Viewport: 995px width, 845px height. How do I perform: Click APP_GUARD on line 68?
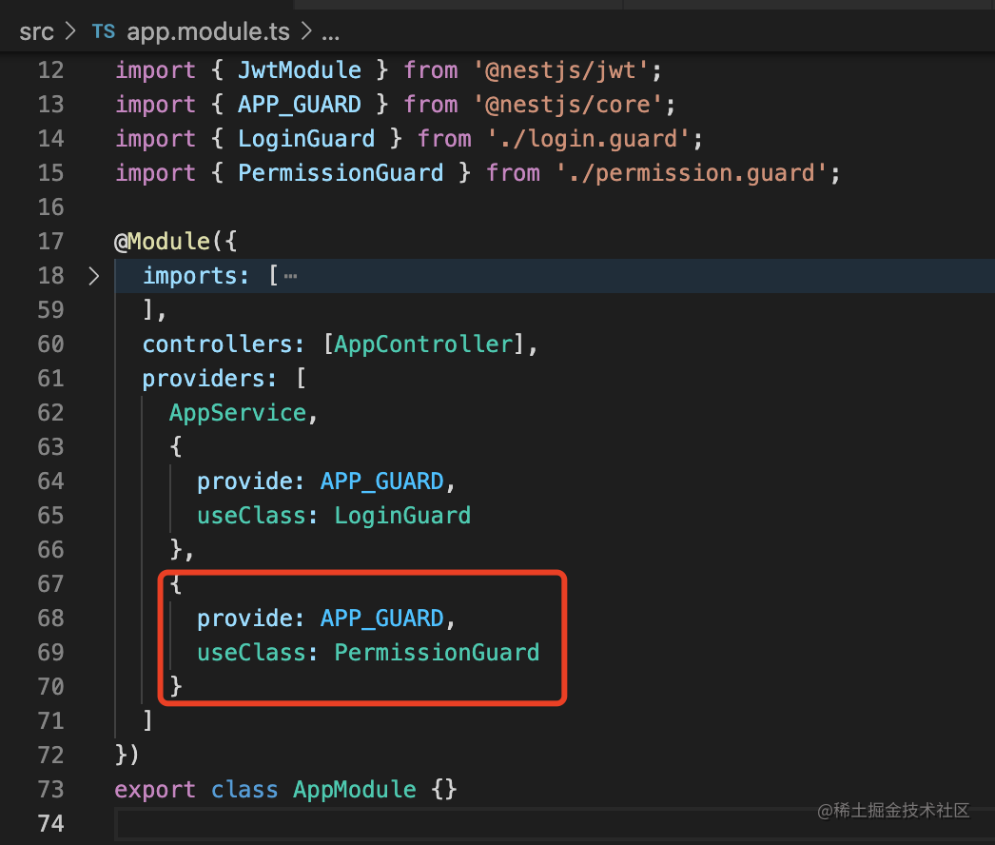click(381, 619)
